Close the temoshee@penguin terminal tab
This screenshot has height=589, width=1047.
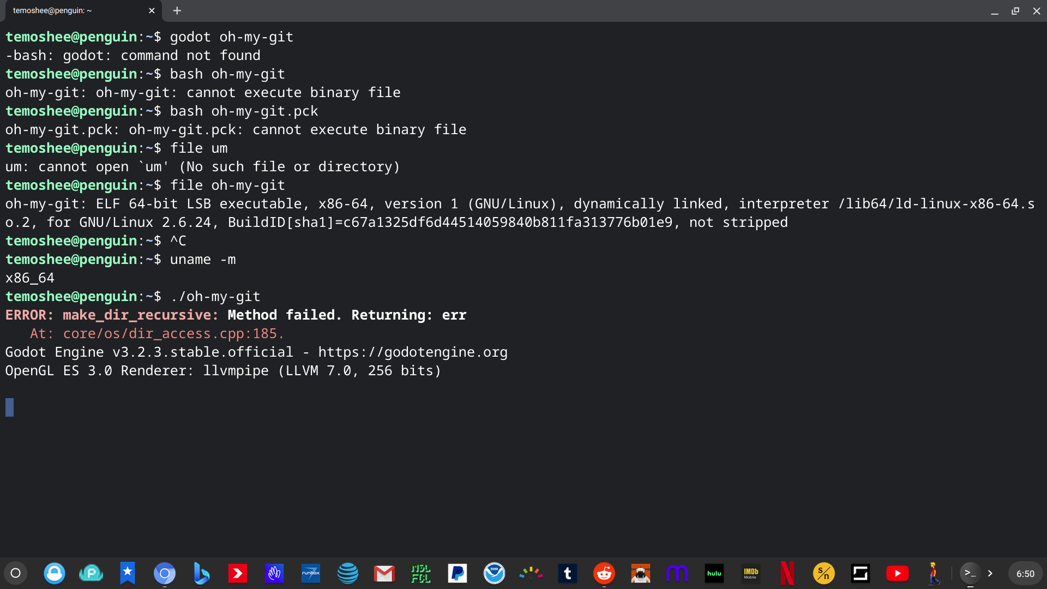pyautogui.click(x=152, y=10)
